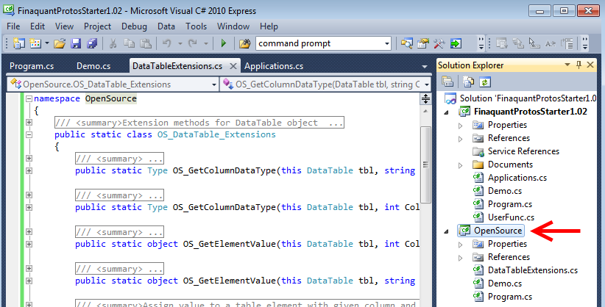Open the text editor toolbar overflow options
The height and width of the screenshot is (307, 605).
(x=585, y=43)
